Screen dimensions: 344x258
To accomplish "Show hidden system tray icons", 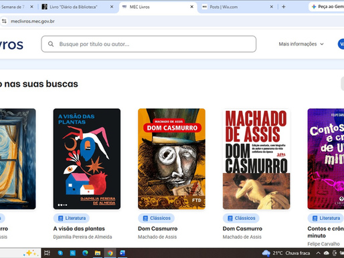I will pyautogui.click(x=318, y=253).
